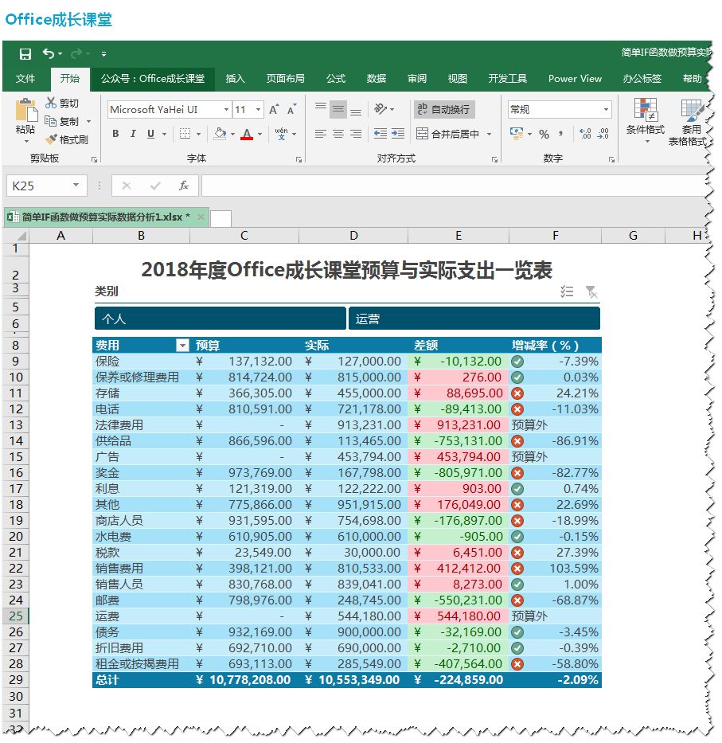Viewport: 722px width, 743px height.
Task: Switch to the Power View tab
Action: click(x=576, y=79)
